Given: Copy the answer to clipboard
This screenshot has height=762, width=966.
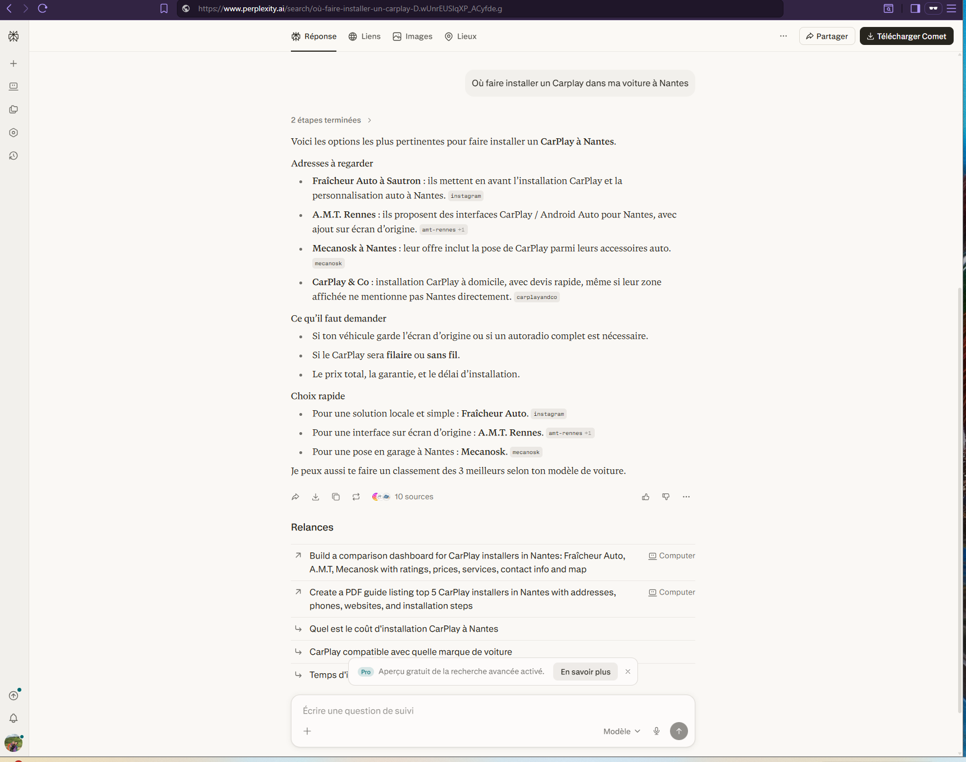Looking at the screenshot, I should (336, 497).
